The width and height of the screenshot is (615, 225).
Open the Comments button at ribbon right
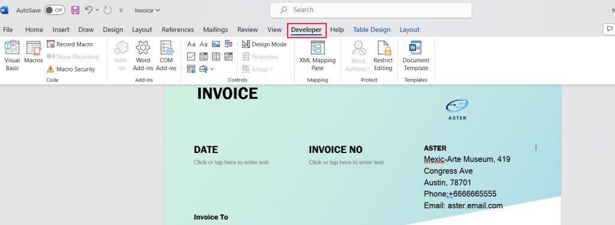pyautogui.click(x=609, y=29)
